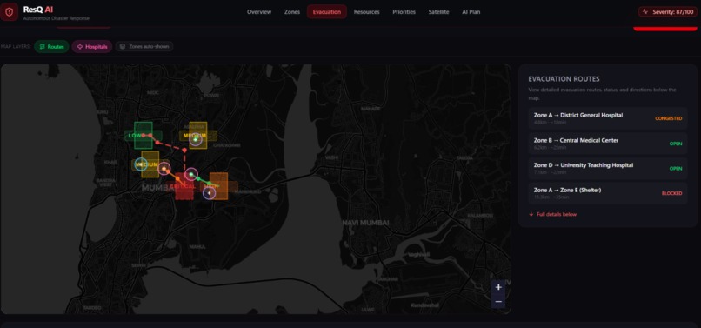701x328 pixels.
Task: Open the Overview tab
Action: pyautogui.click(x=259, y=12)
